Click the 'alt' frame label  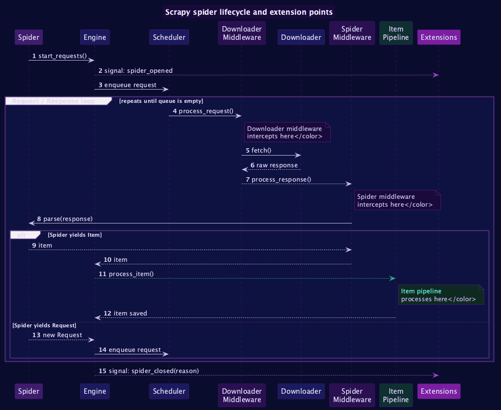(25, 235)
